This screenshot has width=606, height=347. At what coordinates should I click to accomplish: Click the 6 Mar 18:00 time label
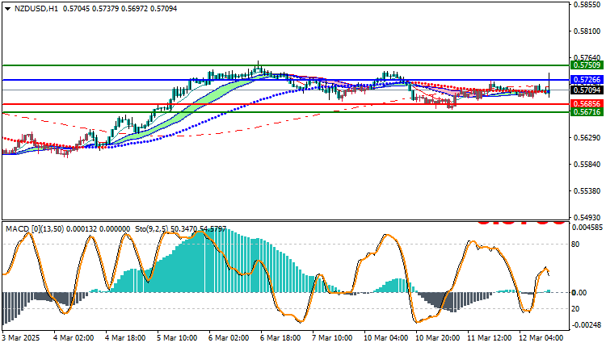pyautogui.click(x=280, y=338)
